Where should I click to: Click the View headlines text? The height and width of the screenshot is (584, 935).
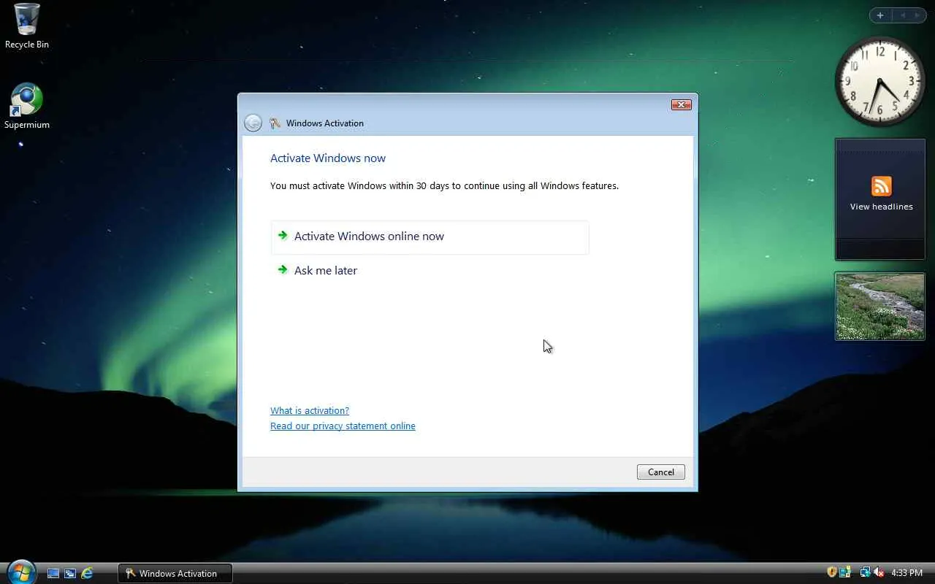pos(882,207)
